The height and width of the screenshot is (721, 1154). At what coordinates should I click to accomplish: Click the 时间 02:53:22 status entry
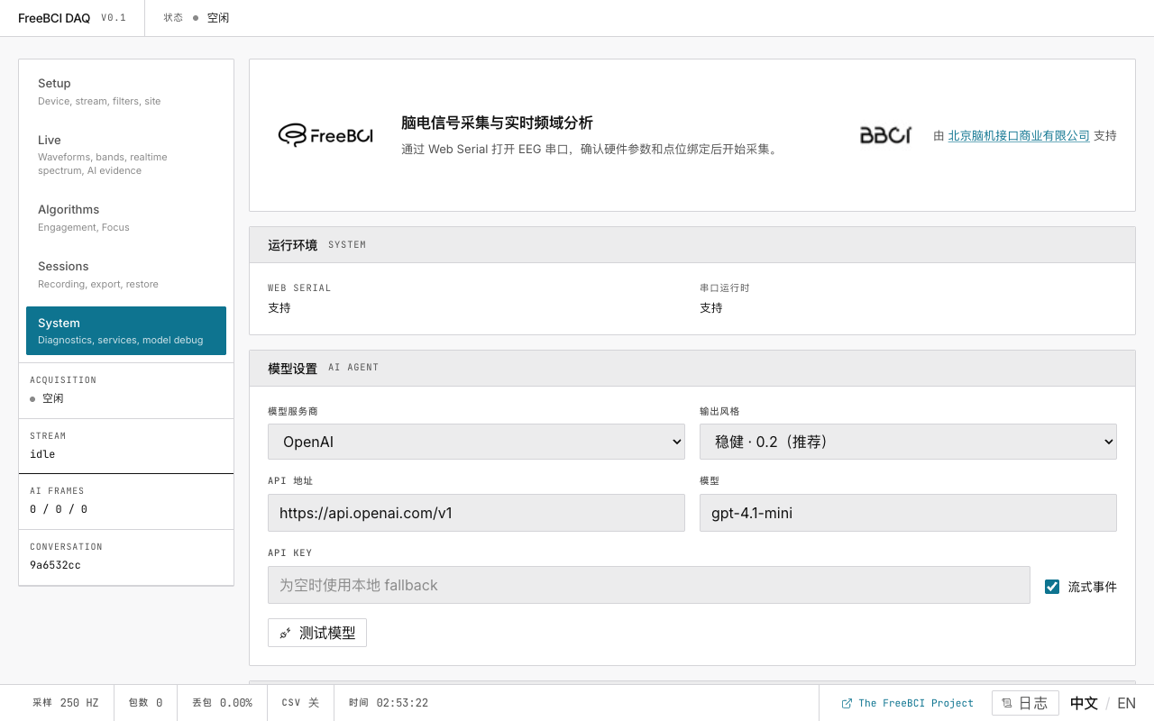pyautogui.click(x=389, y=703)
